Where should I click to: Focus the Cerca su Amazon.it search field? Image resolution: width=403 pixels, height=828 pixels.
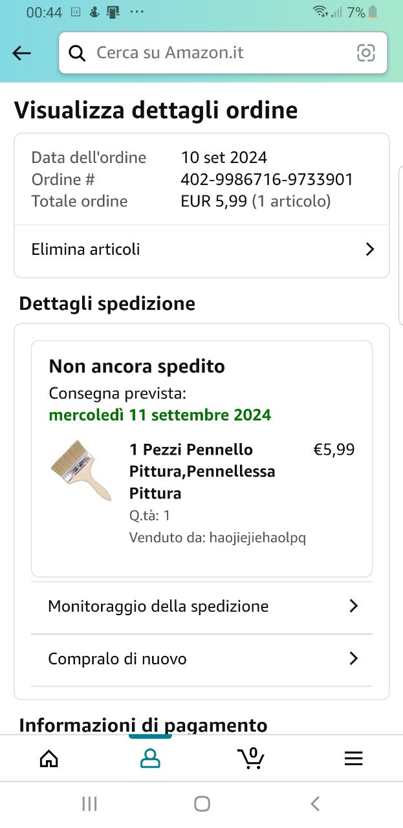[223, 53]
